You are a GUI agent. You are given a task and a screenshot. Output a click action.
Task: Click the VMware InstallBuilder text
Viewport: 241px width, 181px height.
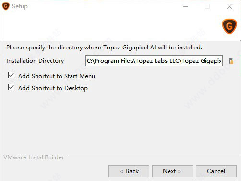click(34, 157)
